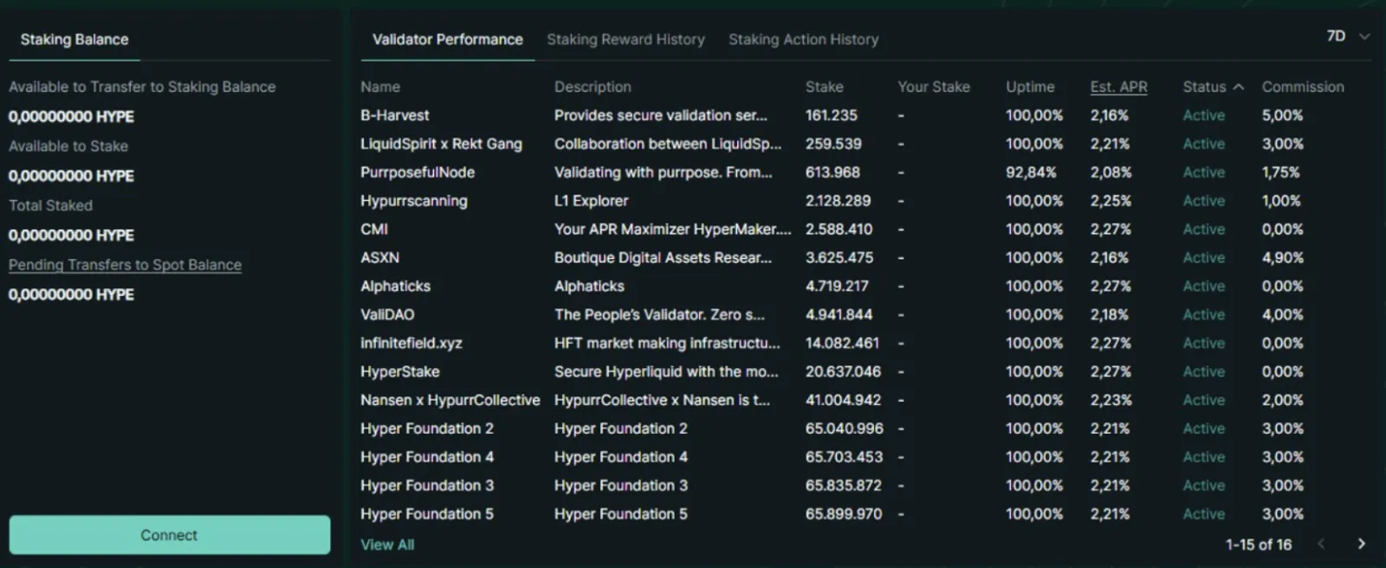Click the Stake column header
The width and height of the screenshot is (1386, 568).
point(824,87)
